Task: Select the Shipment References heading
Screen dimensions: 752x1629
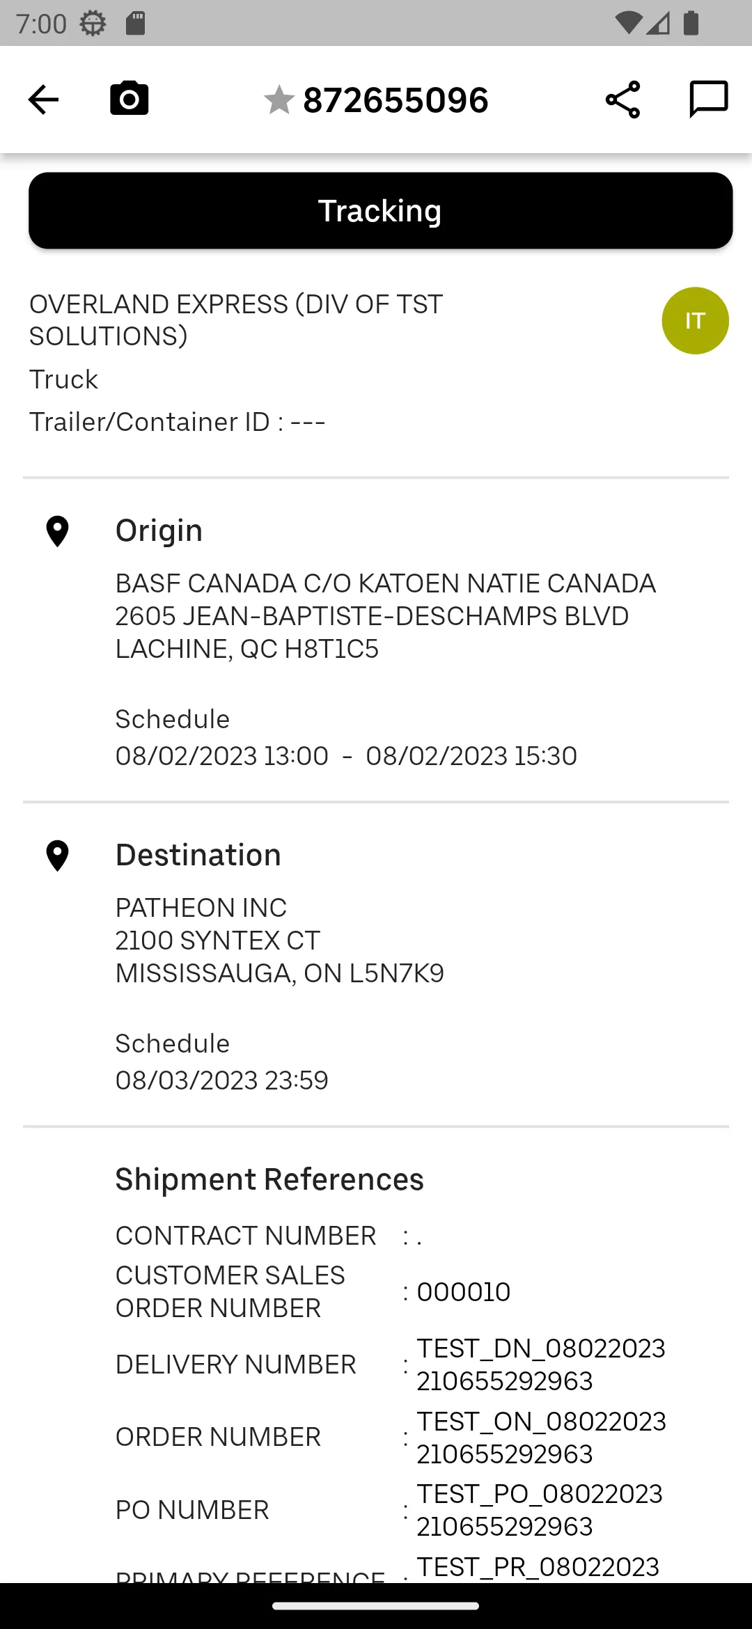Action: 269,1179
